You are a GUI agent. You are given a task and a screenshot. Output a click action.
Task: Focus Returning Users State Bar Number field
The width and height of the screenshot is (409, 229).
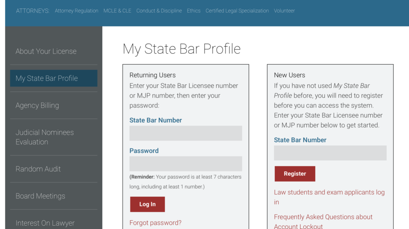(x=186, y=133)
